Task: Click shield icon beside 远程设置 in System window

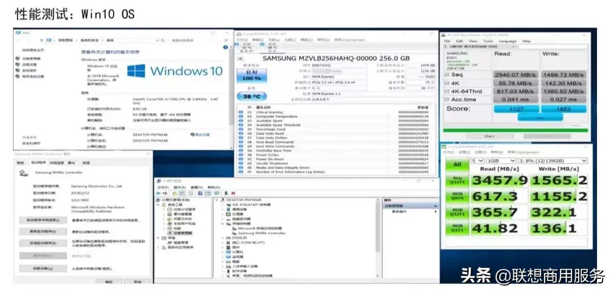Action: [18, 64]
